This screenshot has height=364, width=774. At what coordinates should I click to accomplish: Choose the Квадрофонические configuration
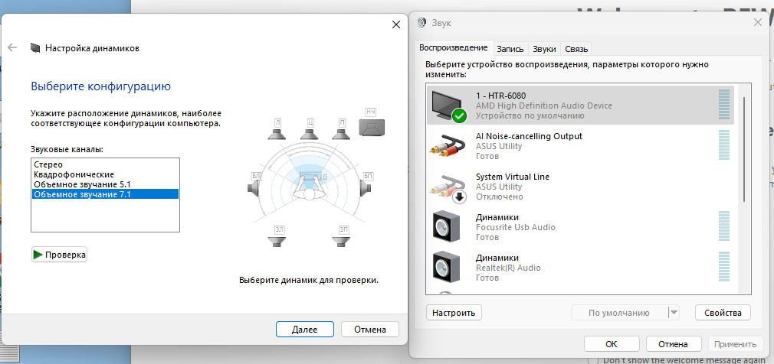pos(74,174)
